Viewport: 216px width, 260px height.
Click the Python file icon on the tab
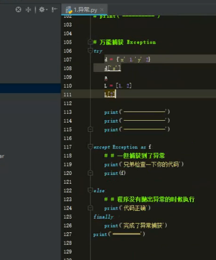click(69, 10)
